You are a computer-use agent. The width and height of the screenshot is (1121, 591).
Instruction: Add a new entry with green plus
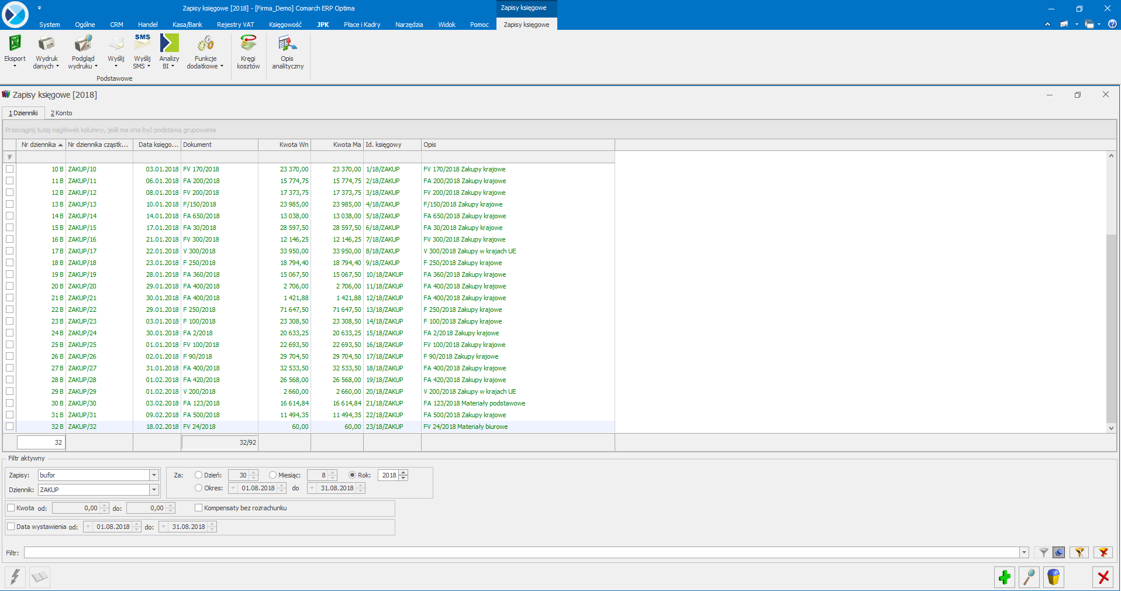[1004, 578]
